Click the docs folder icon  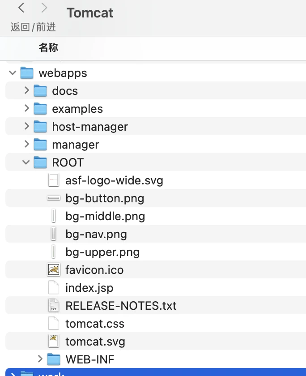click(40, 90)
